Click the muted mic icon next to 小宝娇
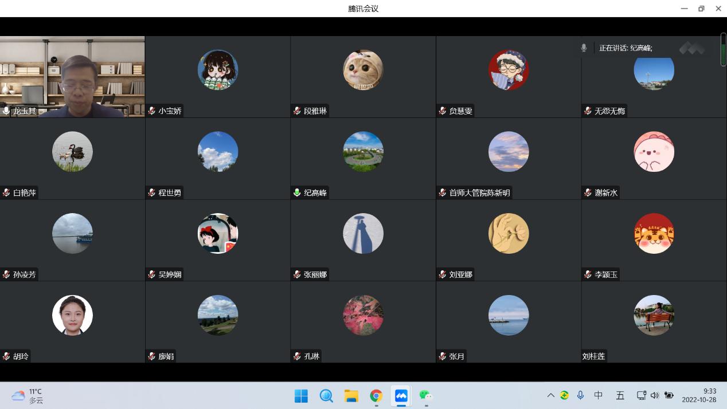The height and width of the screenshot is (409, 727). [x=152, y=111]
